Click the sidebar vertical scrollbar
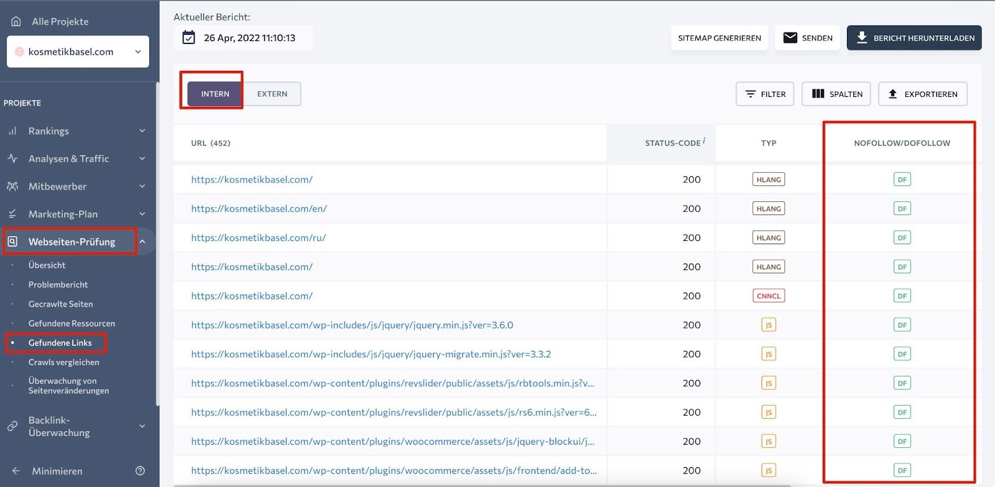 [x=157, y=243]
